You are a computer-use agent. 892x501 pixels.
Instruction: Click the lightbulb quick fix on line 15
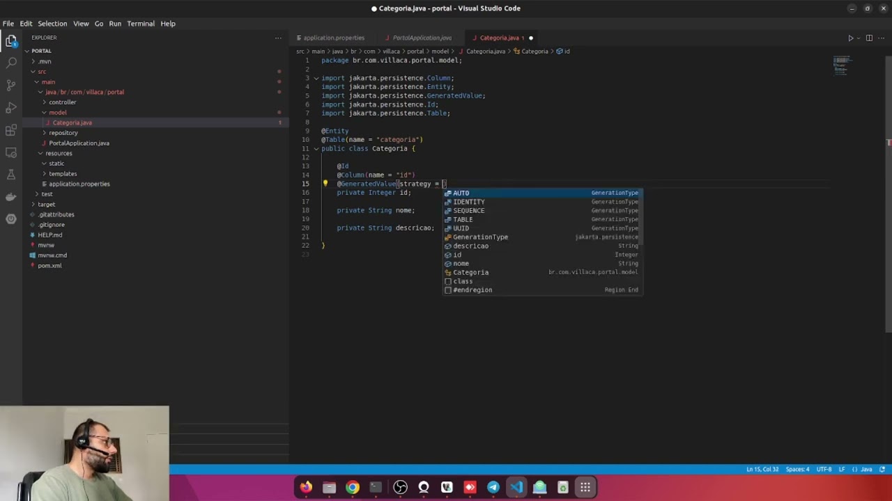point(325,184)
